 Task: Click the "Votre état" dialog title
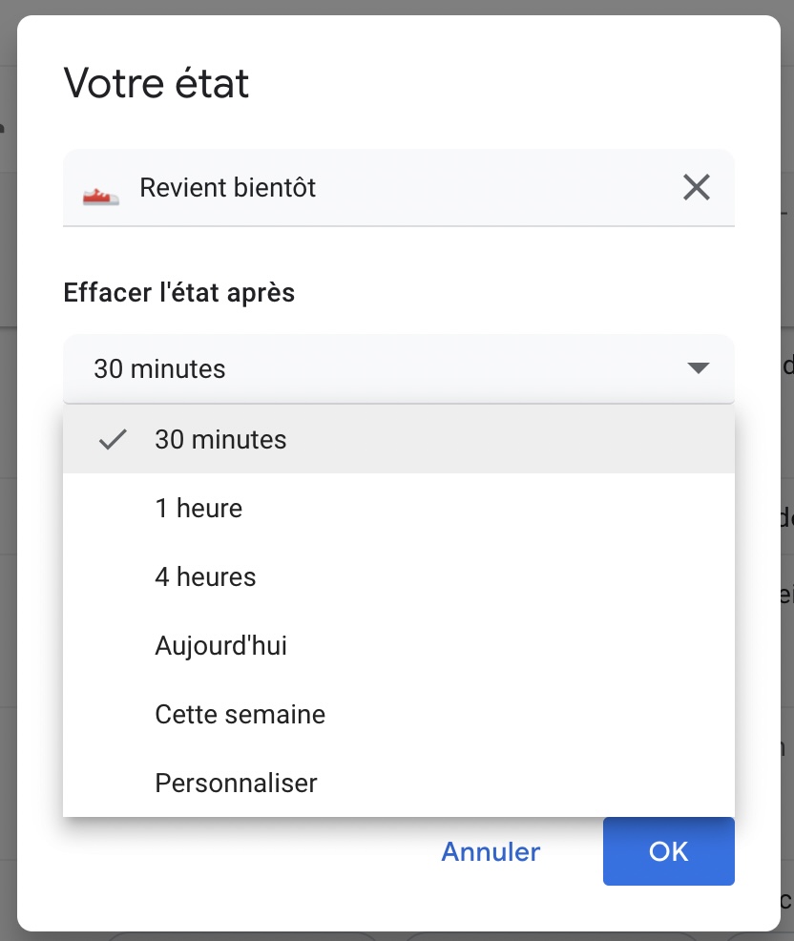(x=157, y=83)
